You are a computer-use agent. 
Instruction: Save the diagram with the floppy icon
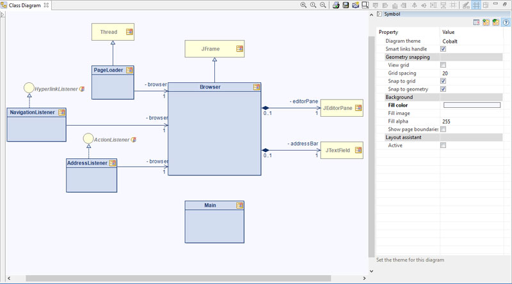tap(346, 5)
